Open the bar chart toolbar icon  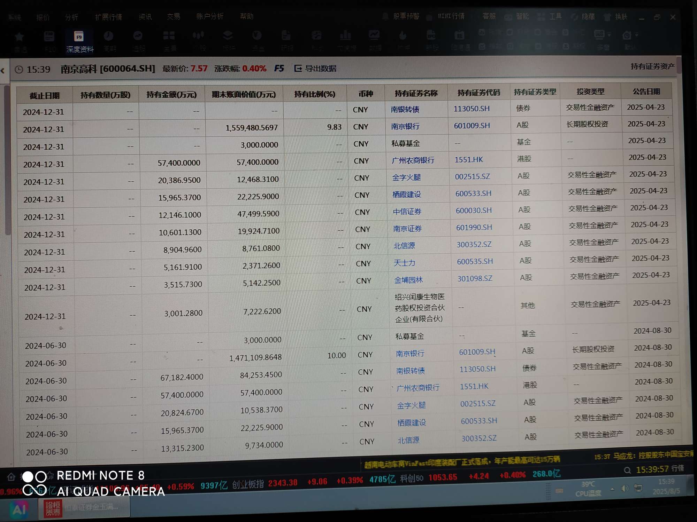tap(345, 35)
